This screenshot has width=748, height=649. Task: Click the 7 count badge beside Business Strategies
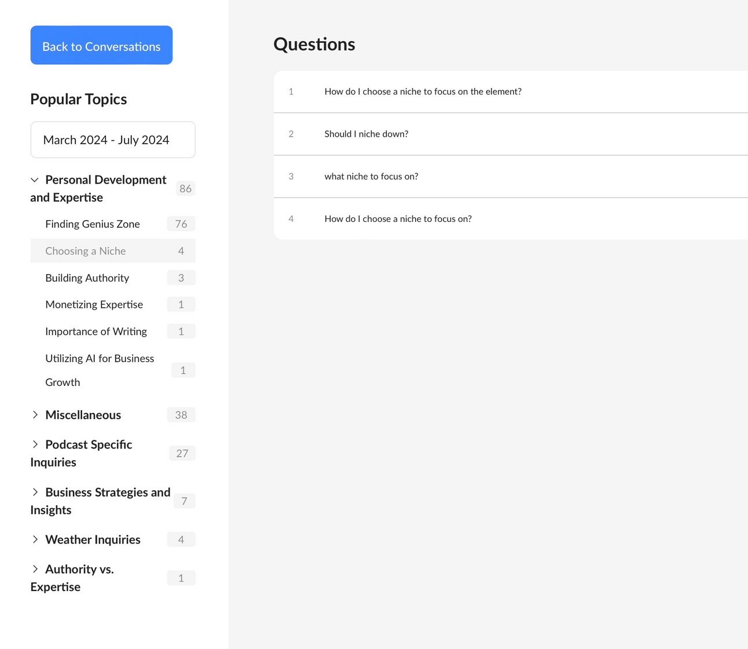point(184,501)
